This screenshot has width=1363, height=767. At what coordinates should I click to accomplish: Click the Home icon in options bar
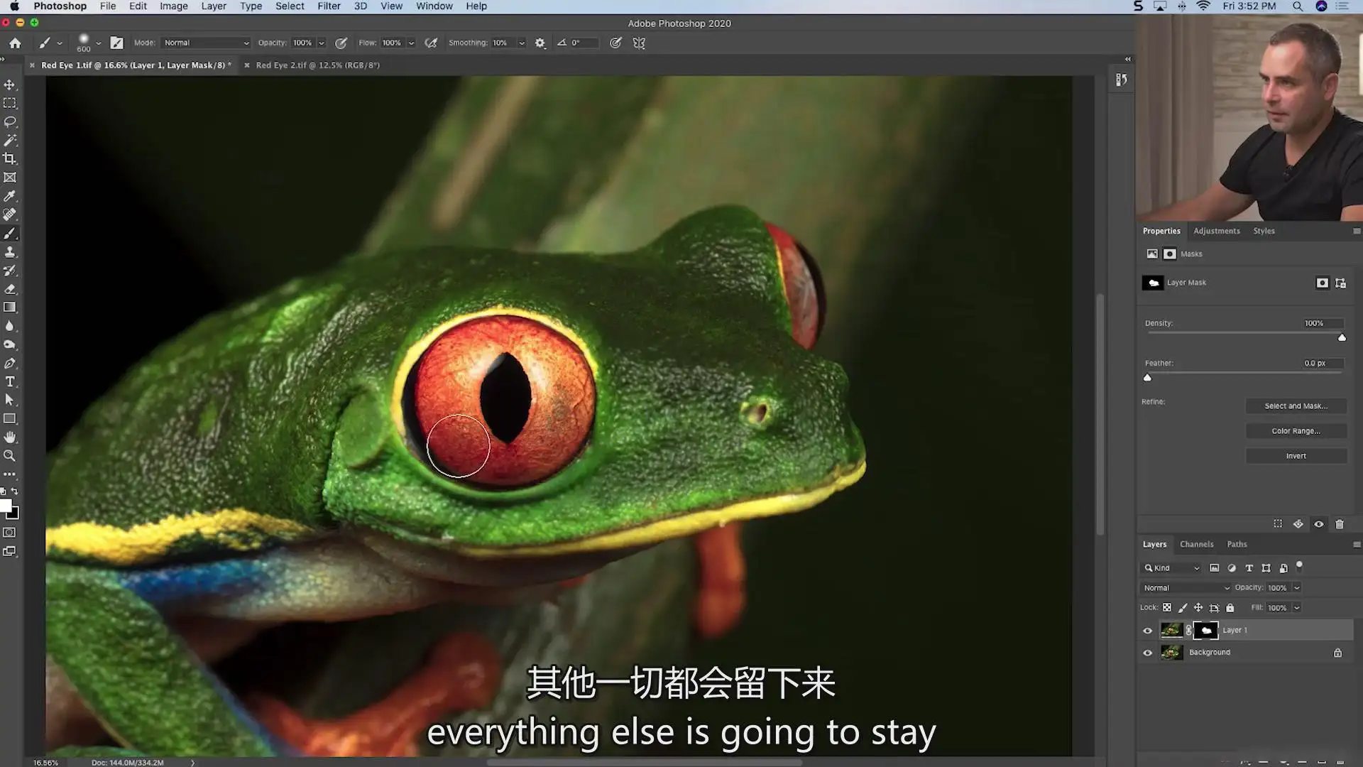[x=15, y=43]
